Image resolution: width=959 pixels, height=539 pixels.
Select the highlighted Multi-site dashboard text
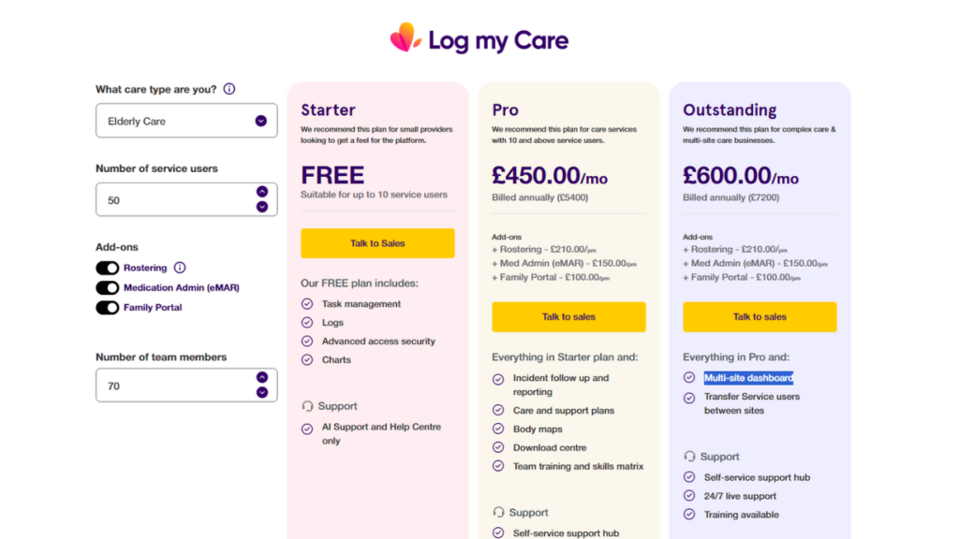pos(749,378)
